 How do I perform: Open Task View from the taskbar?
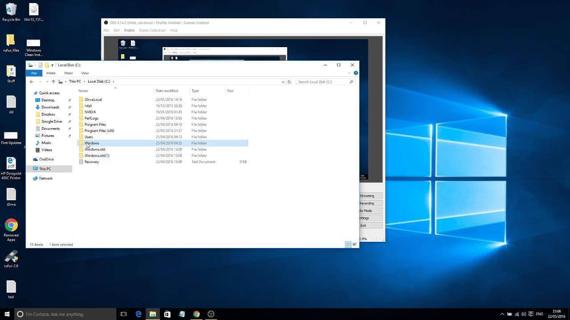pyautogui.click(x=123, y=314)
